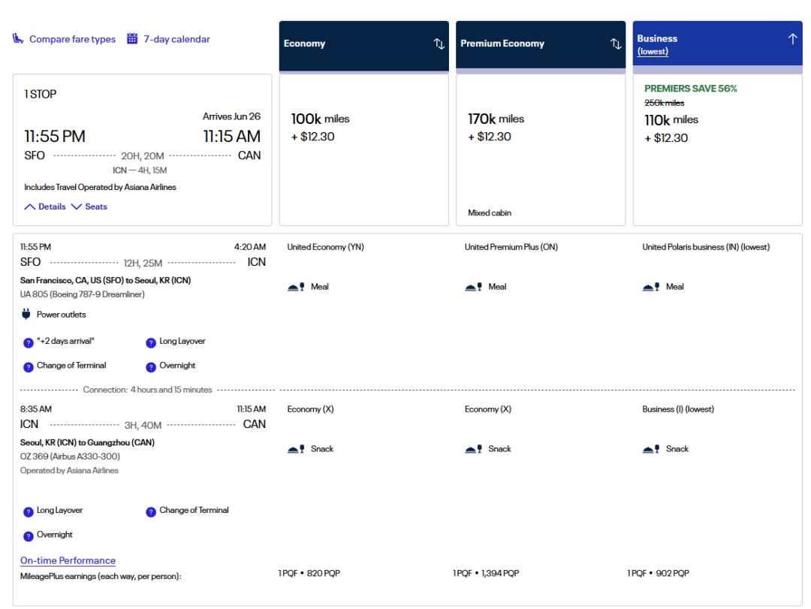The height and width of the screenshot is (609, 811).
Task: Reverse the Business column sort arrow
Action: click(x=792, y=39)
